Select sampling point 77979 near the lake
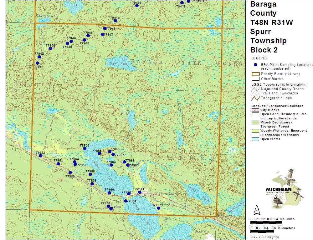Image resolution: width=313 pixels, height=240 pixels. tap(158, 208)
